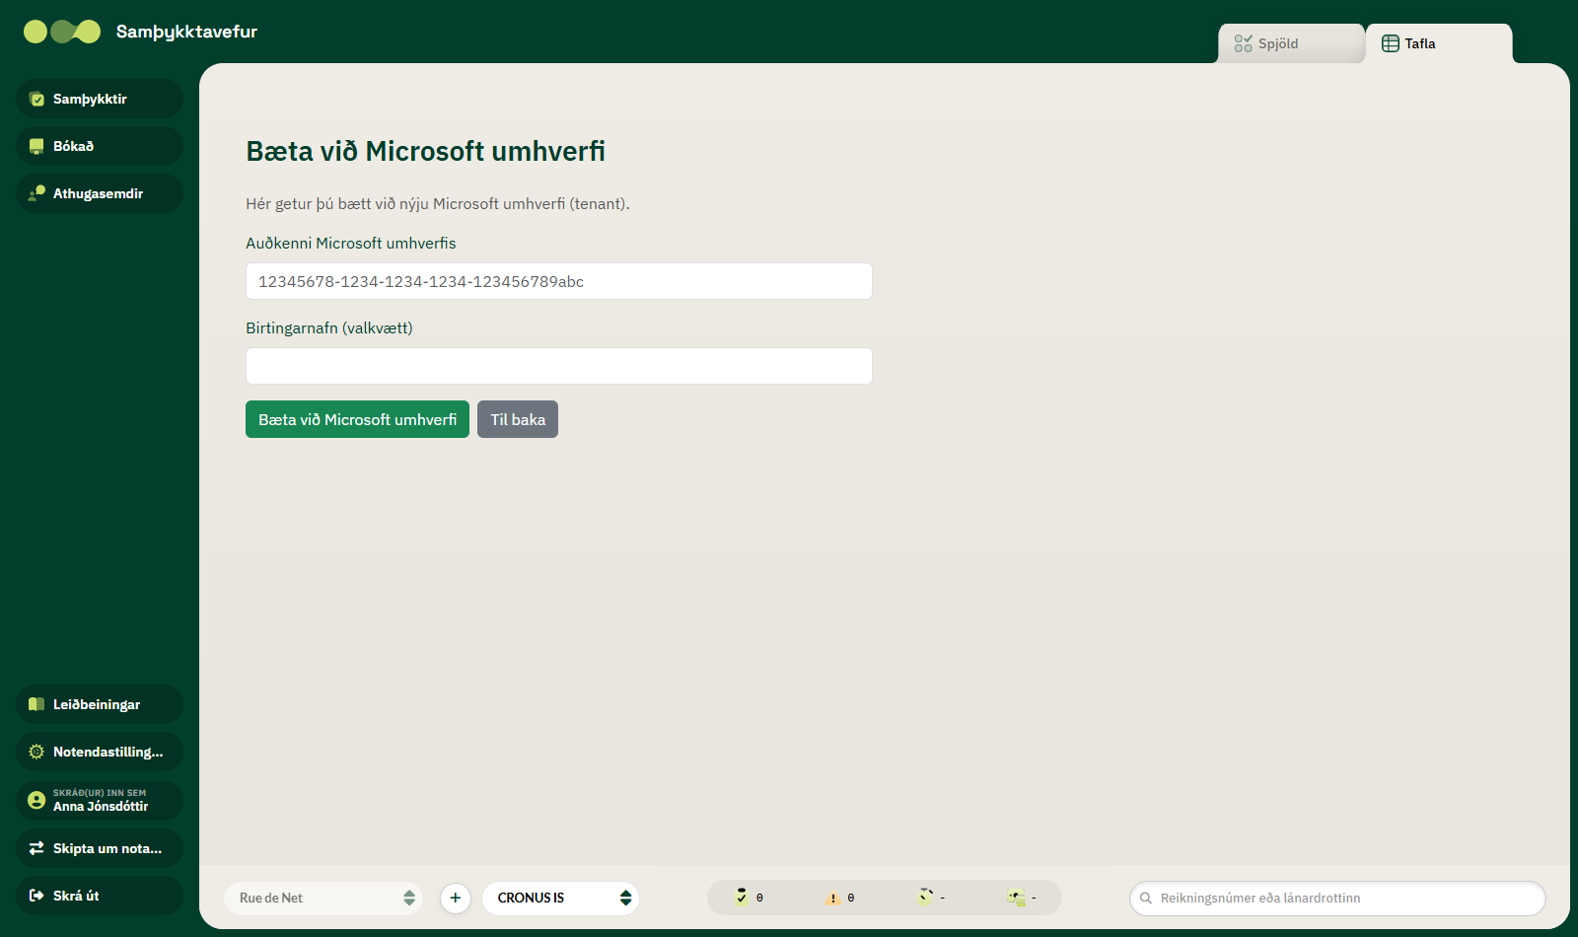This screenshot has width=1578, height=937.
Task: Click Skrá út to log out
Action: [x=100, y=896]
